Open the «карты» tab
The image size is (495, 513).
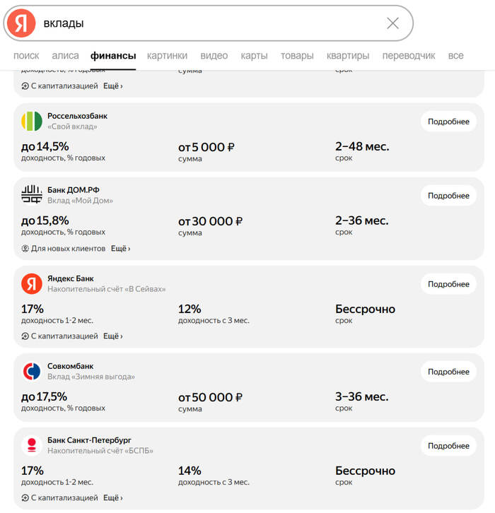tap(254, 56)
